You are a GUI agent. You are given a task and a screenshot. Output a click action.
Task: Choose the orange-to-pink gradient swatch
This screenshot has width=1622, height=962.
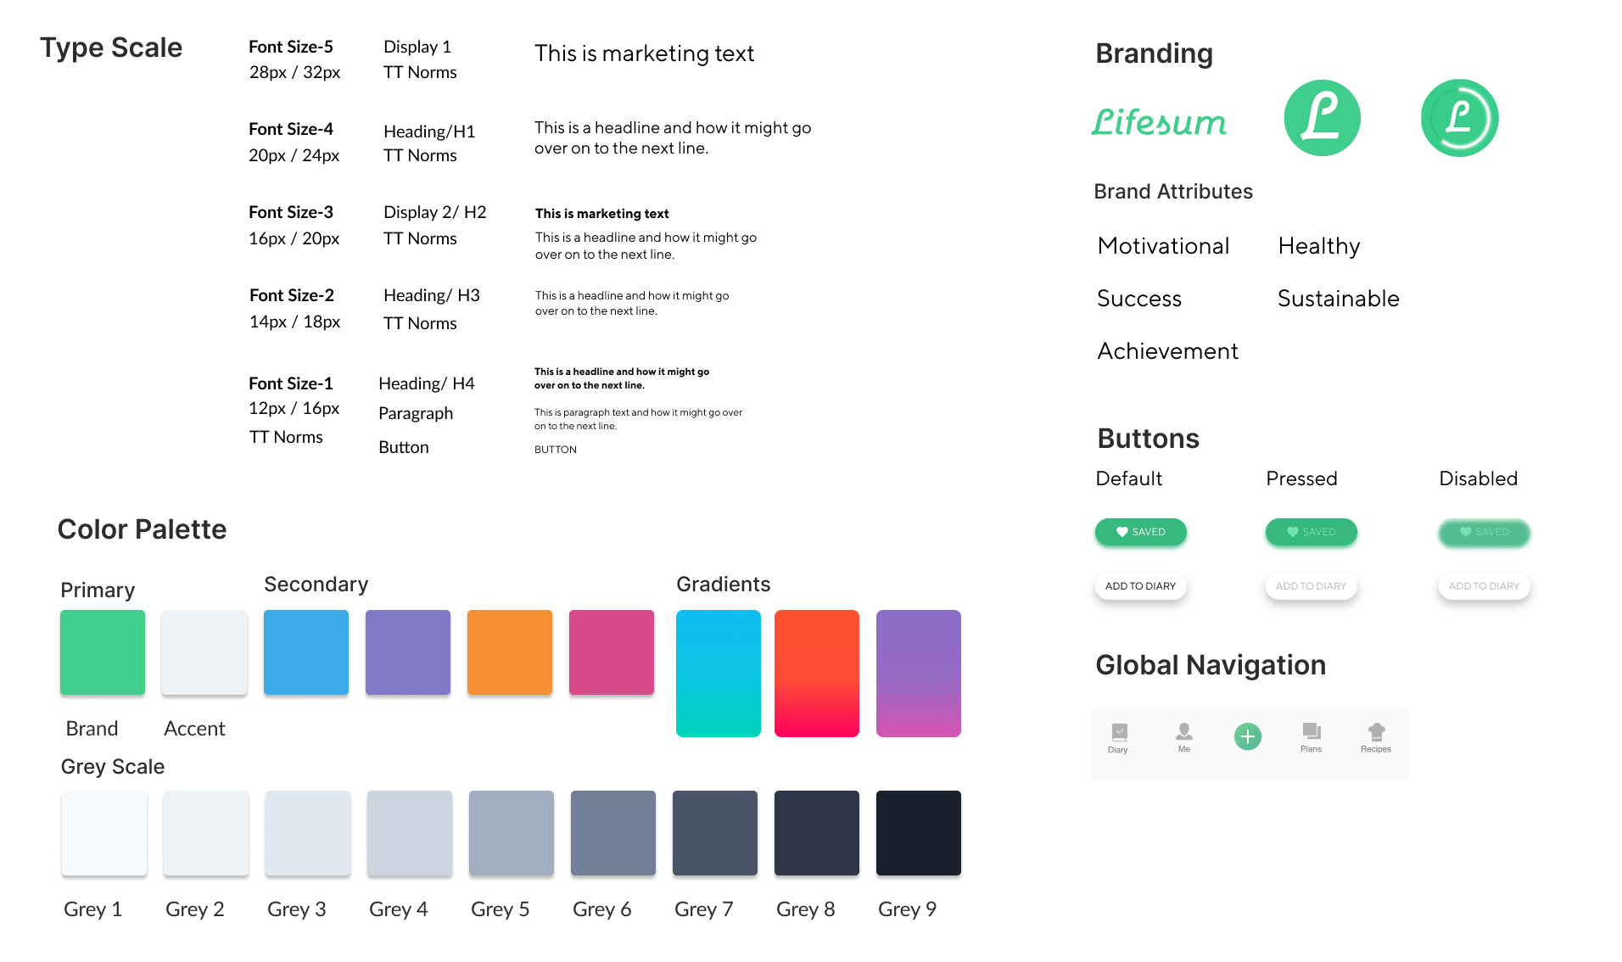point(817,674)
